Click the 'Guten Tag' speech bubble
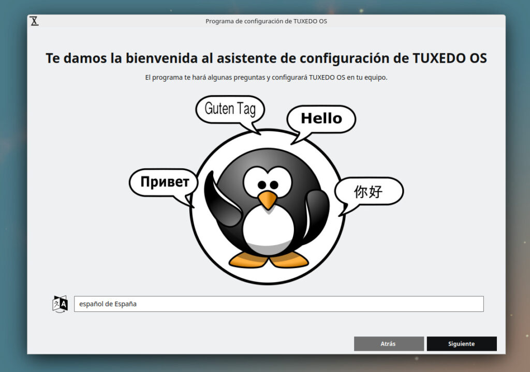This screenshot has width=530, height=372. pyautogui.click(x=230, y=109)
